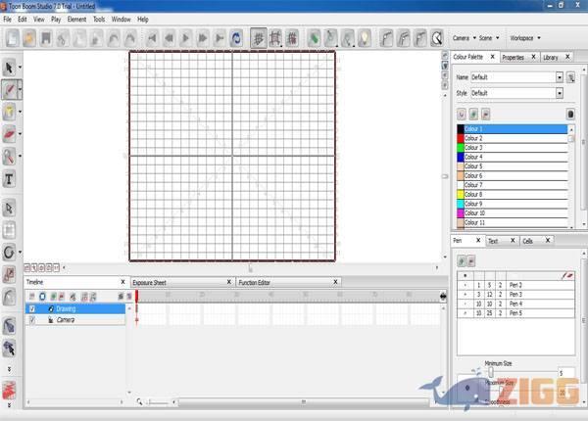Choose the Select arrow tool
Image resolution: width=588 pixels, height=421 pixels.
tap(9, 68)
